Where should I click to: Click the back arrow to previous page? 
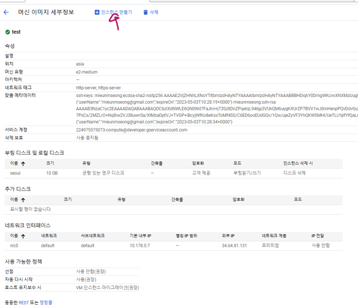click(x=6, y=13)
